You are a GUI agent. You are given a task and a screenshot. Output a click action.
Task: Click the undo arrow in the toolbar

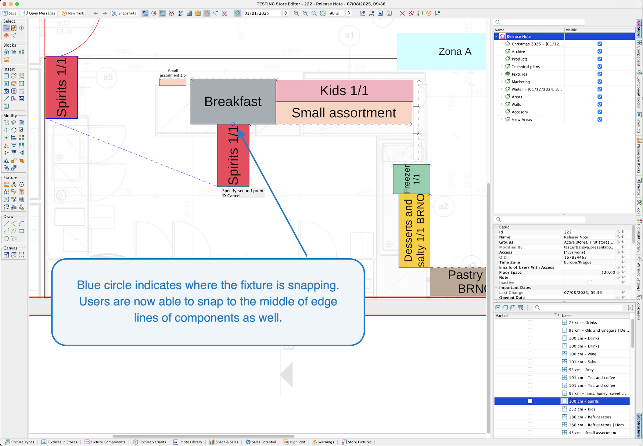pyautogui.click(x=96, y=13)
